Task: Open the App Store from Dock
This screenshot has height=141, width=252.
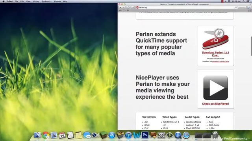Action: click(112, 135)
